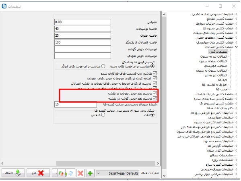The width and height of the screenshot is (241, 181).
Task: Click the green plus add-settings icon
Action: point(90,173)
